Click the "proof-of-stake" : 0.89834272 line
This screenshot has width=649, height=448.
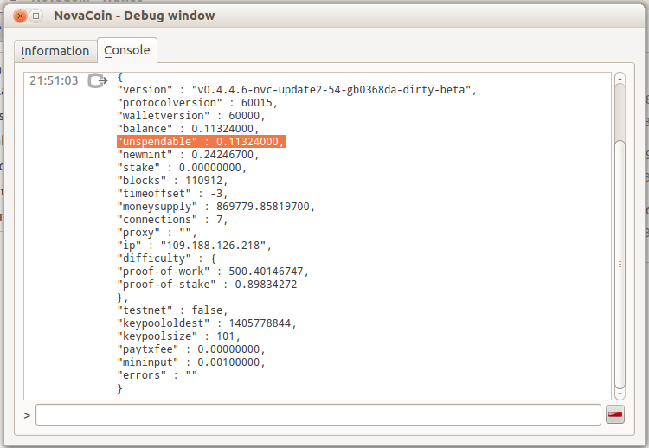pyautogui.click(x=207, y=285)
